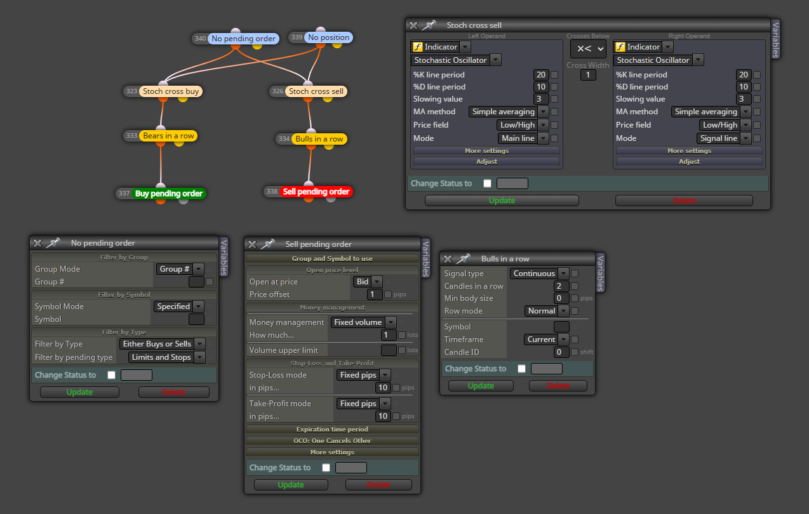
Task: Select the red Sell pending order node
Action: [316, 192]
